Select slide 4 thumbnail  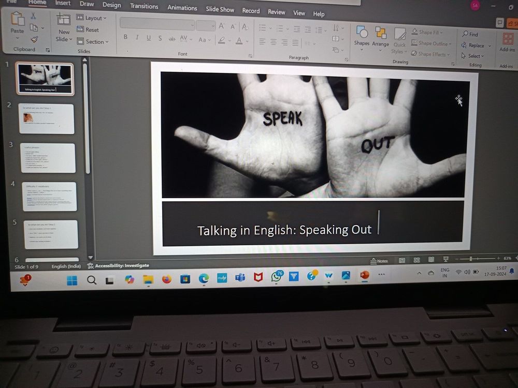tap(50, 197)
